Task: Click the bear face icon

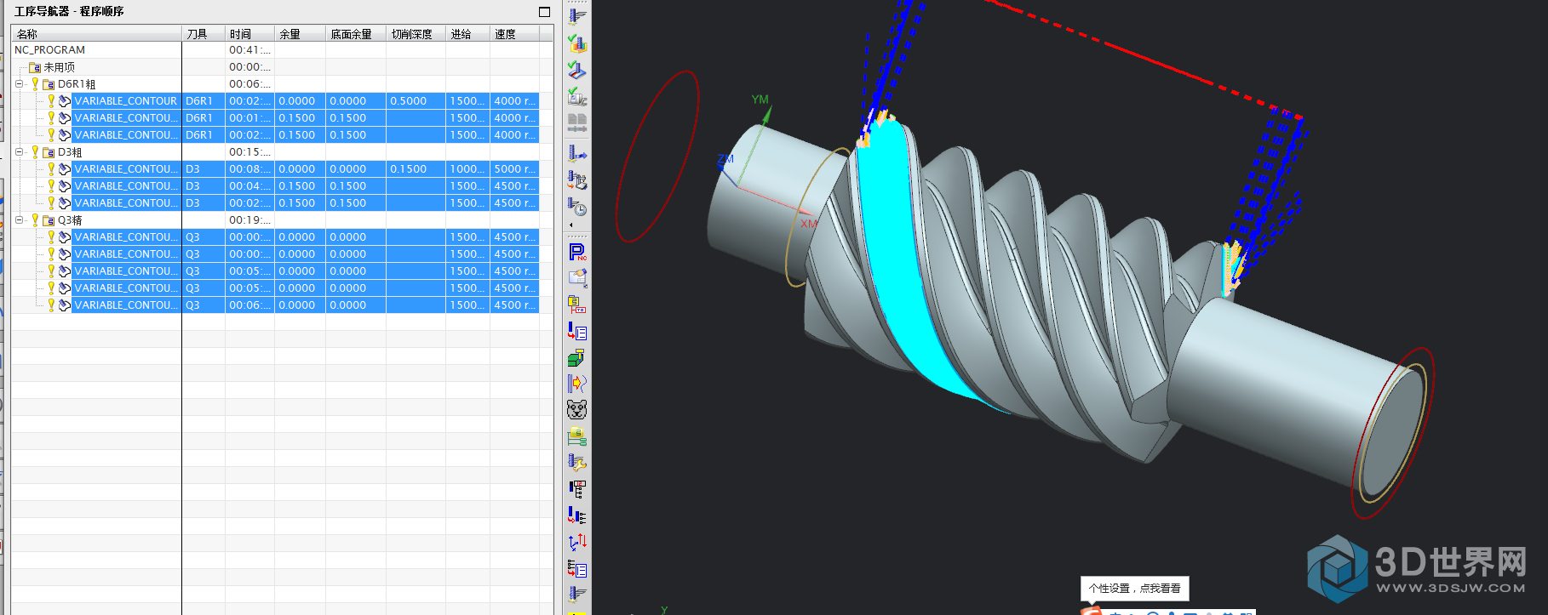Action: coord(577,410)
